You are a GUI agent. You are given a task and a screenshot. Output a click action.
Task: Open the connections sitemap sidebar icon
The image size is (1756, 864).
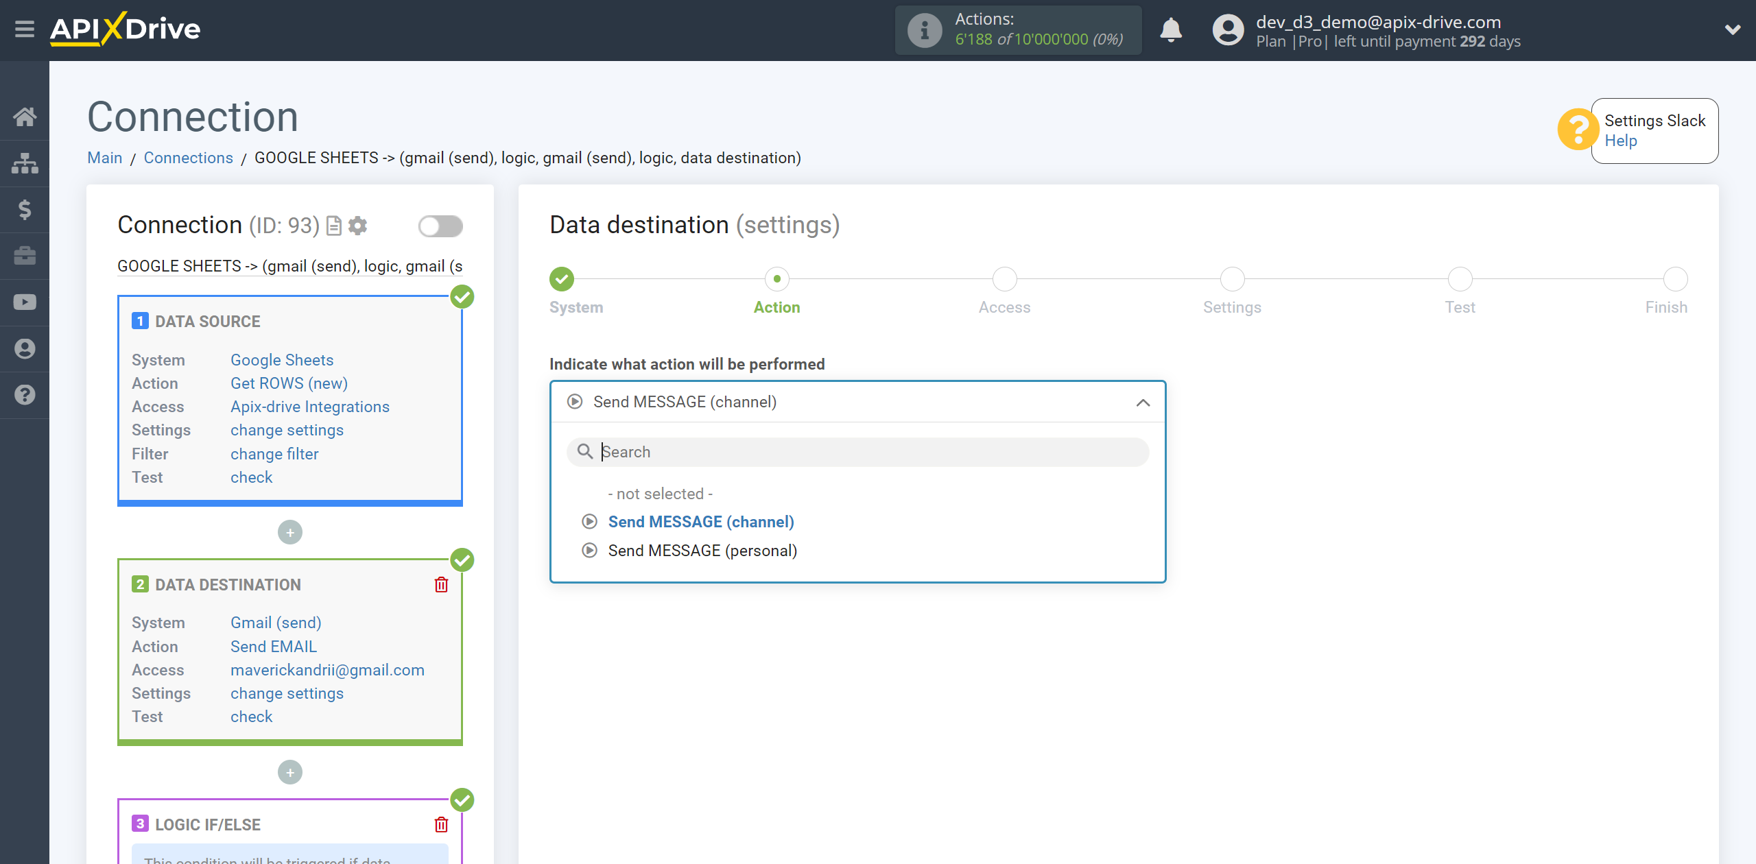tap(25, 163)
